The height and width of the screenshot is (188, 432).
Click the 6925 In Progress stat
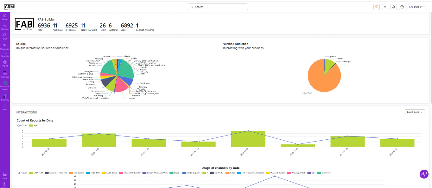point(72,27)
